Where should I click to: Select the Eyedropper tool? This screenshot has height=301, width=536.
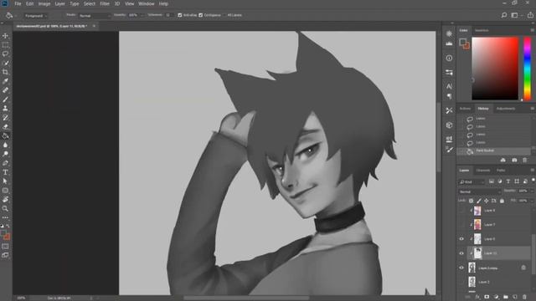[5, 81]
